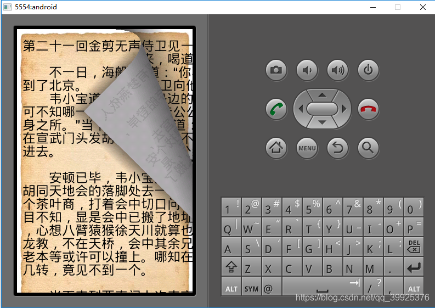Screen dimensions: 435x308
Task: Click the SYM key
Action: (251, 286)
